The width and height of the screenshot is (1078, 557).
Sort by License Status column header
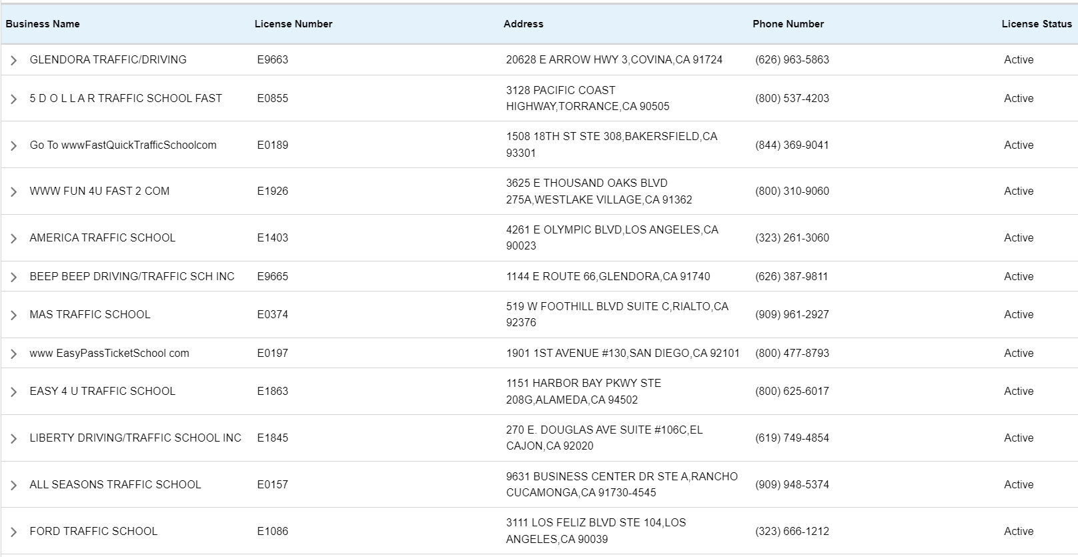(x=1036, y=24)
